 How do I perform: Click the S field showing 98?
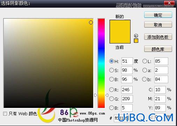127,70
